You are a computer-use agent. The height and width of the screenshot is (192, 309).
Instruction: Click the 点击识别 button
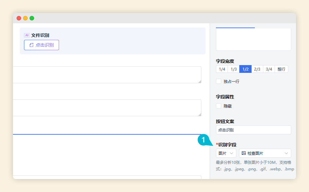click(42, 45)
